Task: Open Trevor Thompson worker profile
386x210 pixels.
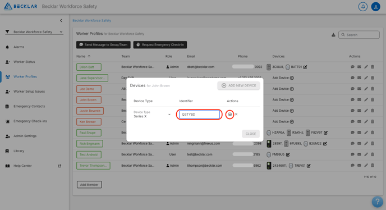Action: (93, 166)
